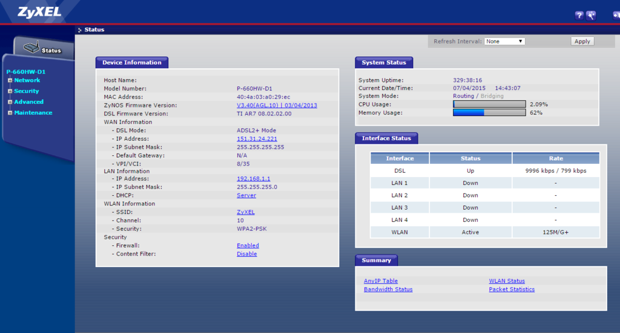Click the DHCP Server link
Viewport: 620px width, 333px height.
(246, 195)
